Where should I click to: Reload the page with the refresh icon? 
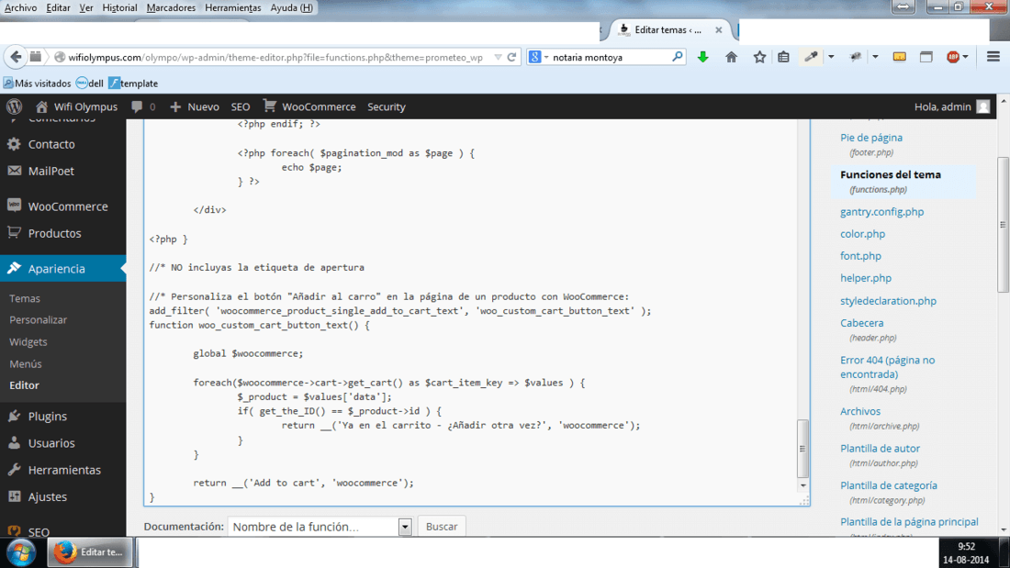pos(511,57)
